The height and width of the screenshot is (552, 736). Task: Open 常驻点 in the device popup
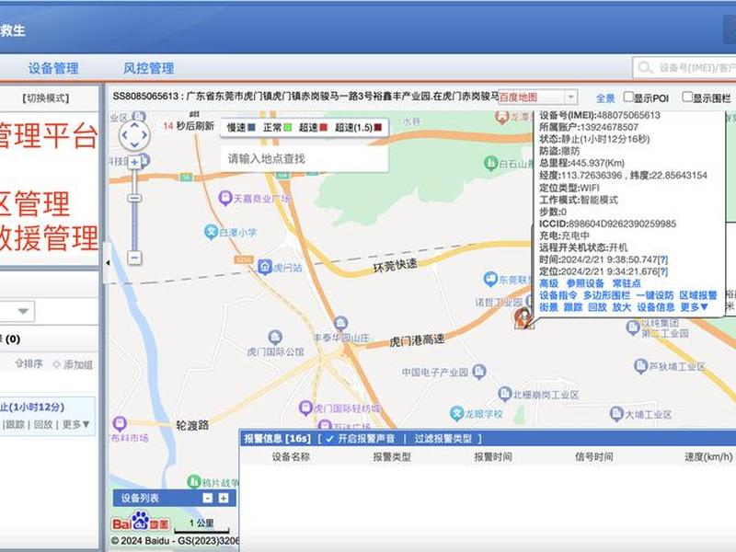pos(627,283)
